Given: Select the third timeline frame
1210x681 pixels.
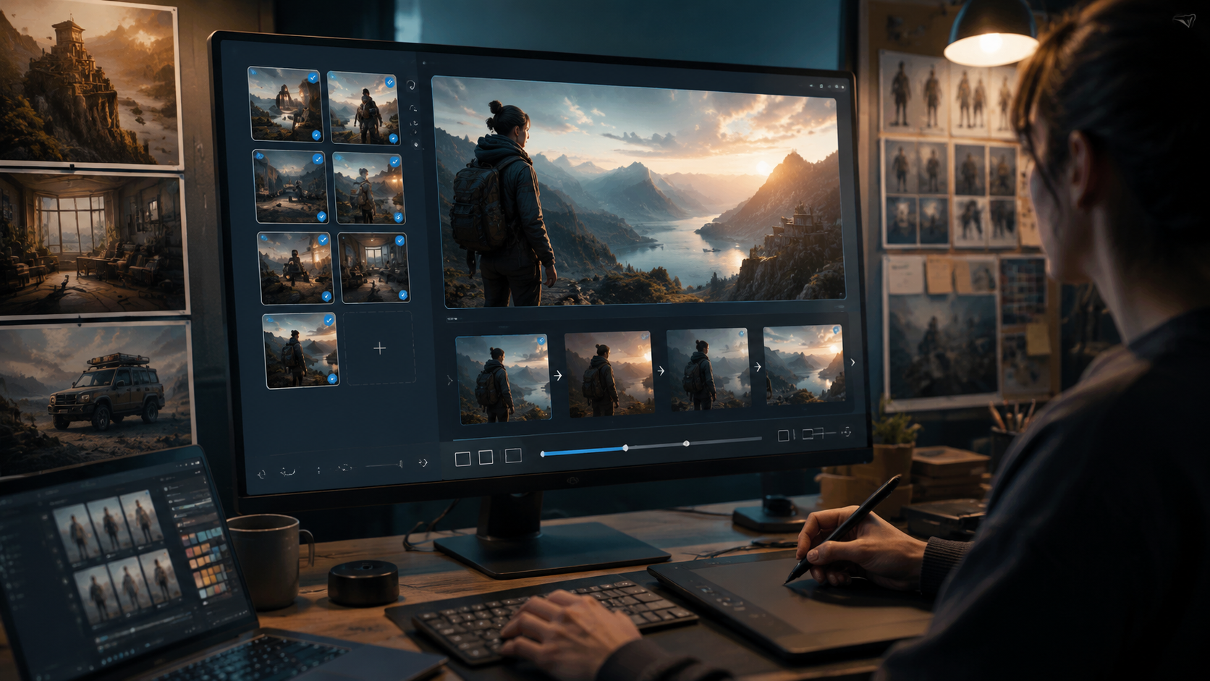Looking at the screenshot, I should coord(708,370).
